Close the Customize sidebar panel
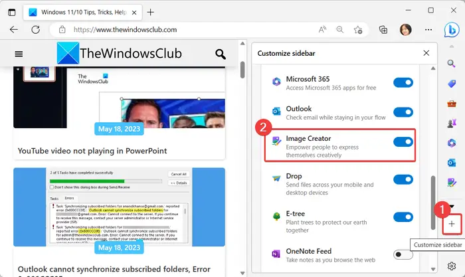This screenshot has height=277, width=465. click(426, 53)
